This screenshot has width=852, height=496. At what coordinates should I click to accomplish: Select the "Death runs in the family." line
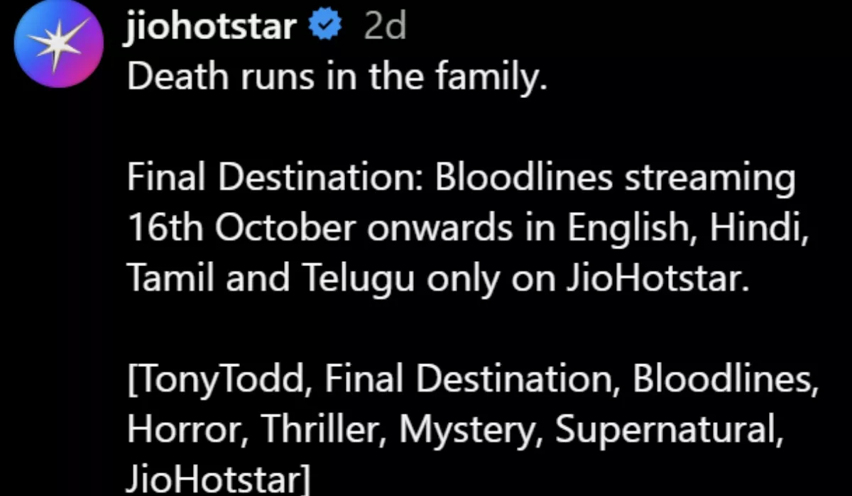(x=337, y=77)
